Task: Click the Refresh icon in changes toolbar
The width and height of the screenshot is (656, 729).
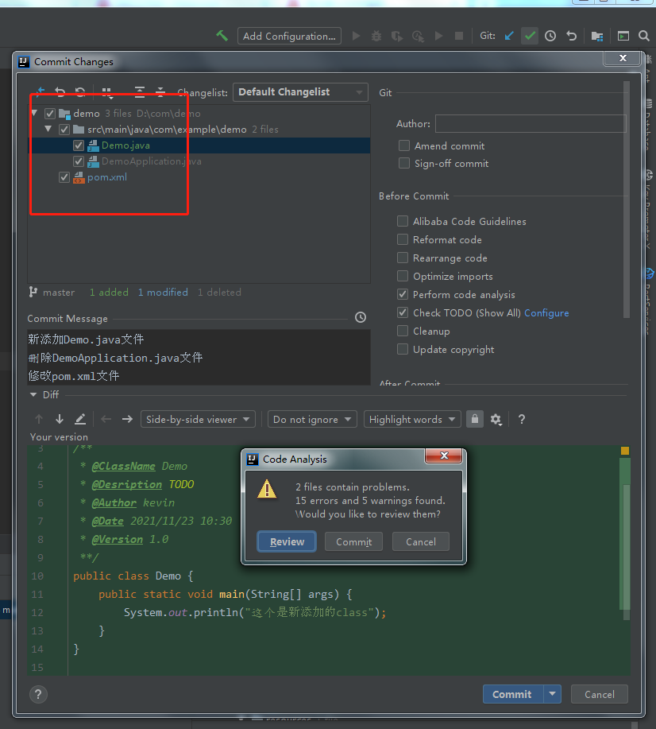Action: 80,91
